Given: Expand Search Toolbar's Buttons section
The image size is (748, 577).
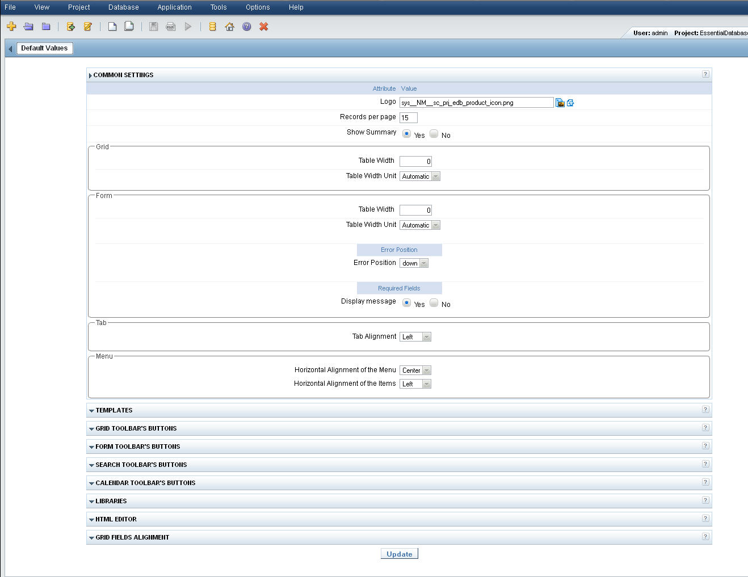Looking at the screenshot, I should (x=91, y=465).
